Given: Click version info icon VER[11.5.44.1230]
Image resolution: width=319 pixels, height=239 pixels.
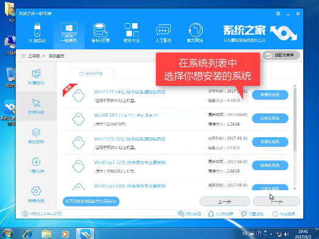Looking at the screenshot, I should 25,214.
